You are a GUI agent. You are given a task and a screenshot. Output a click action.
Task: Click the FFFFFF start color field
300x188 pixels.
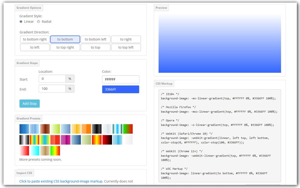point(120,79)
